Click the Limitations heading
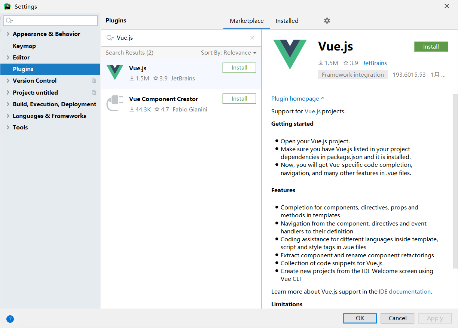This screenshot has width=458, height=328. click(x=287, y=304)
